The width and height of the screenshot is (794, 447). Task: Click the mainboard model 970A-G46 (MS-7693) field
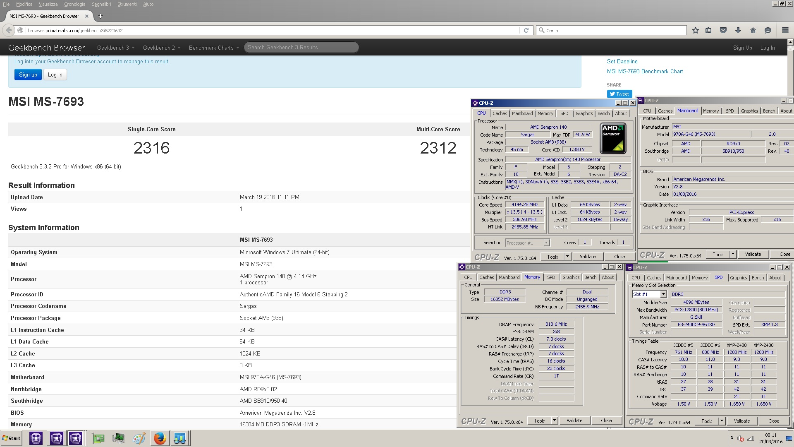(710, 135)
